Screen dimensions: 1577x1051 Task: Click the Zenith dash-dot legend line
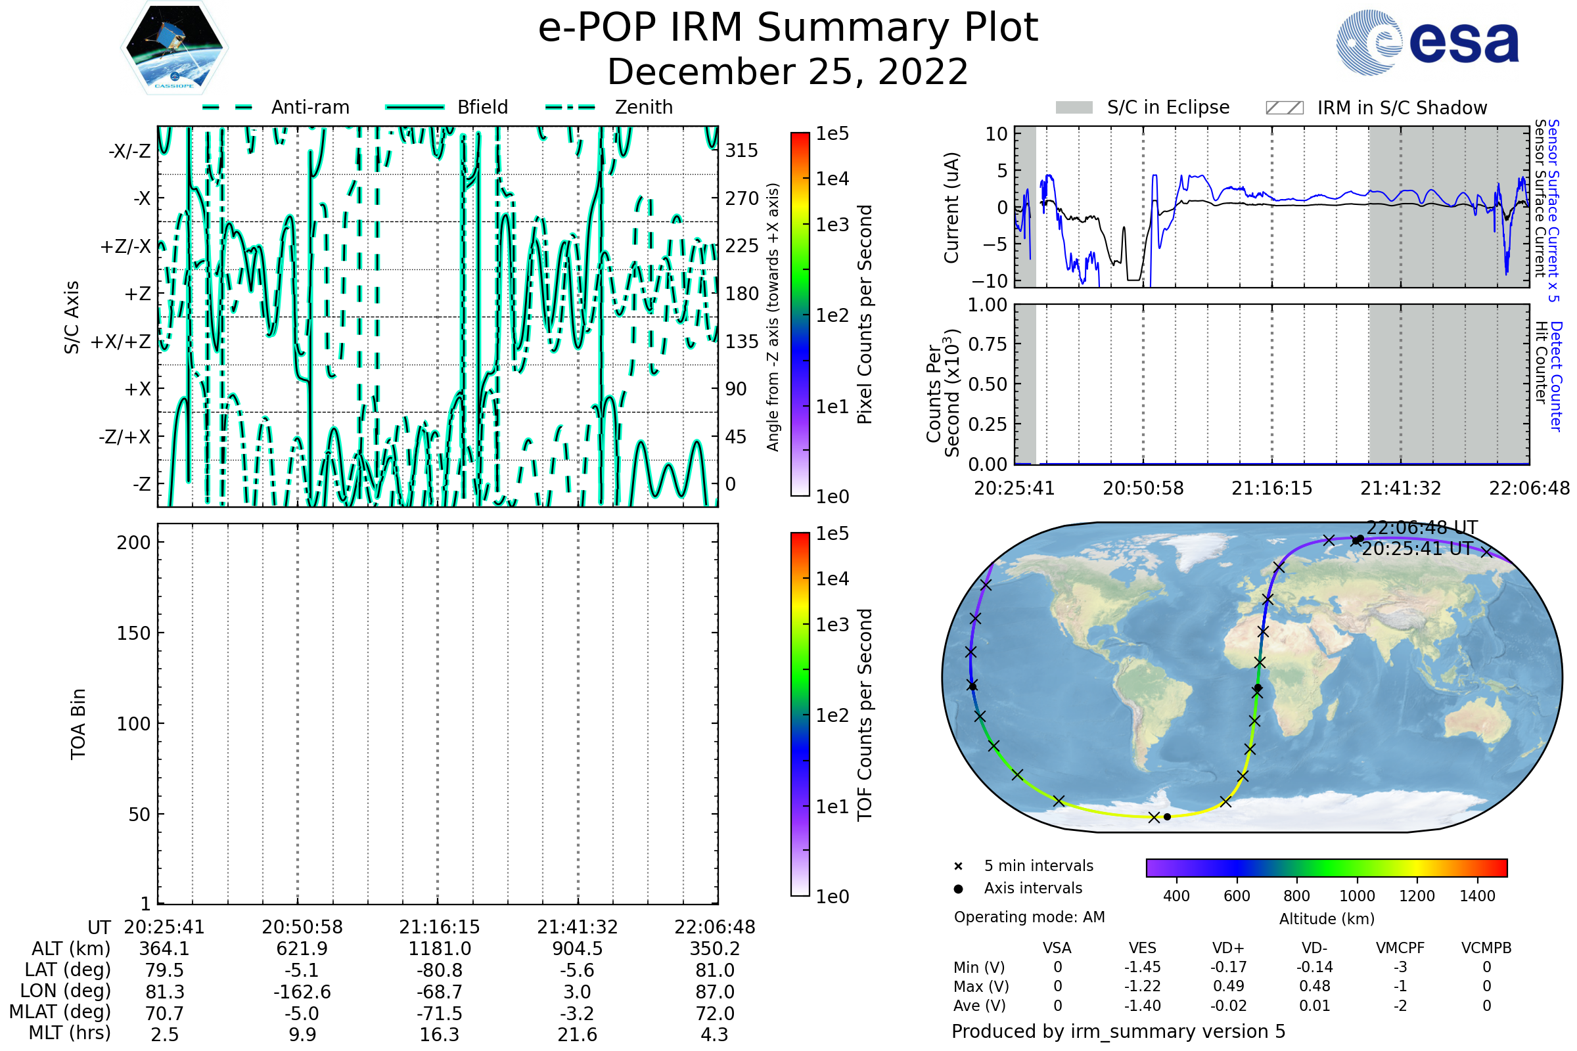click(x=570, y=107)
